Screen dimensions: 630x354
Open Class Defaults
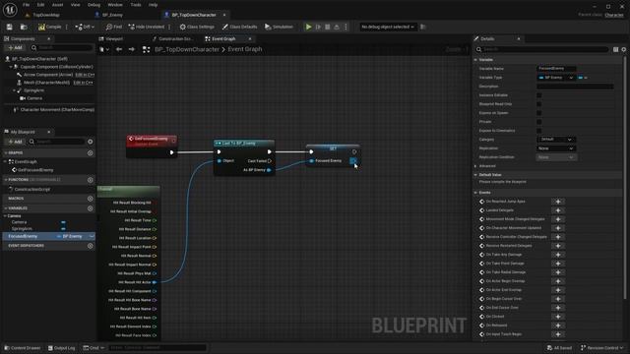pos(239,27)
